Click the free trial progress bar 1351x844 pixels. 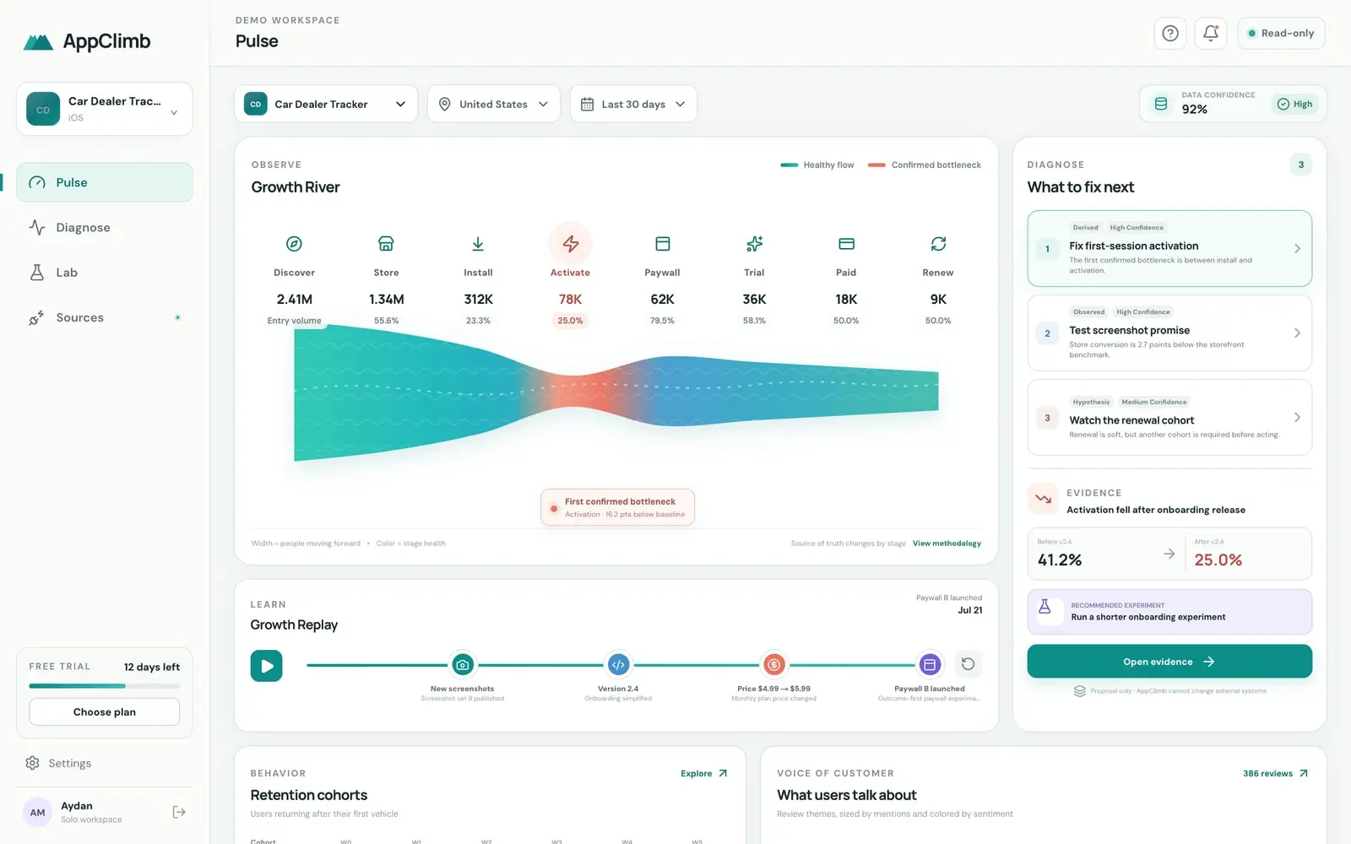tap(105, 686)
